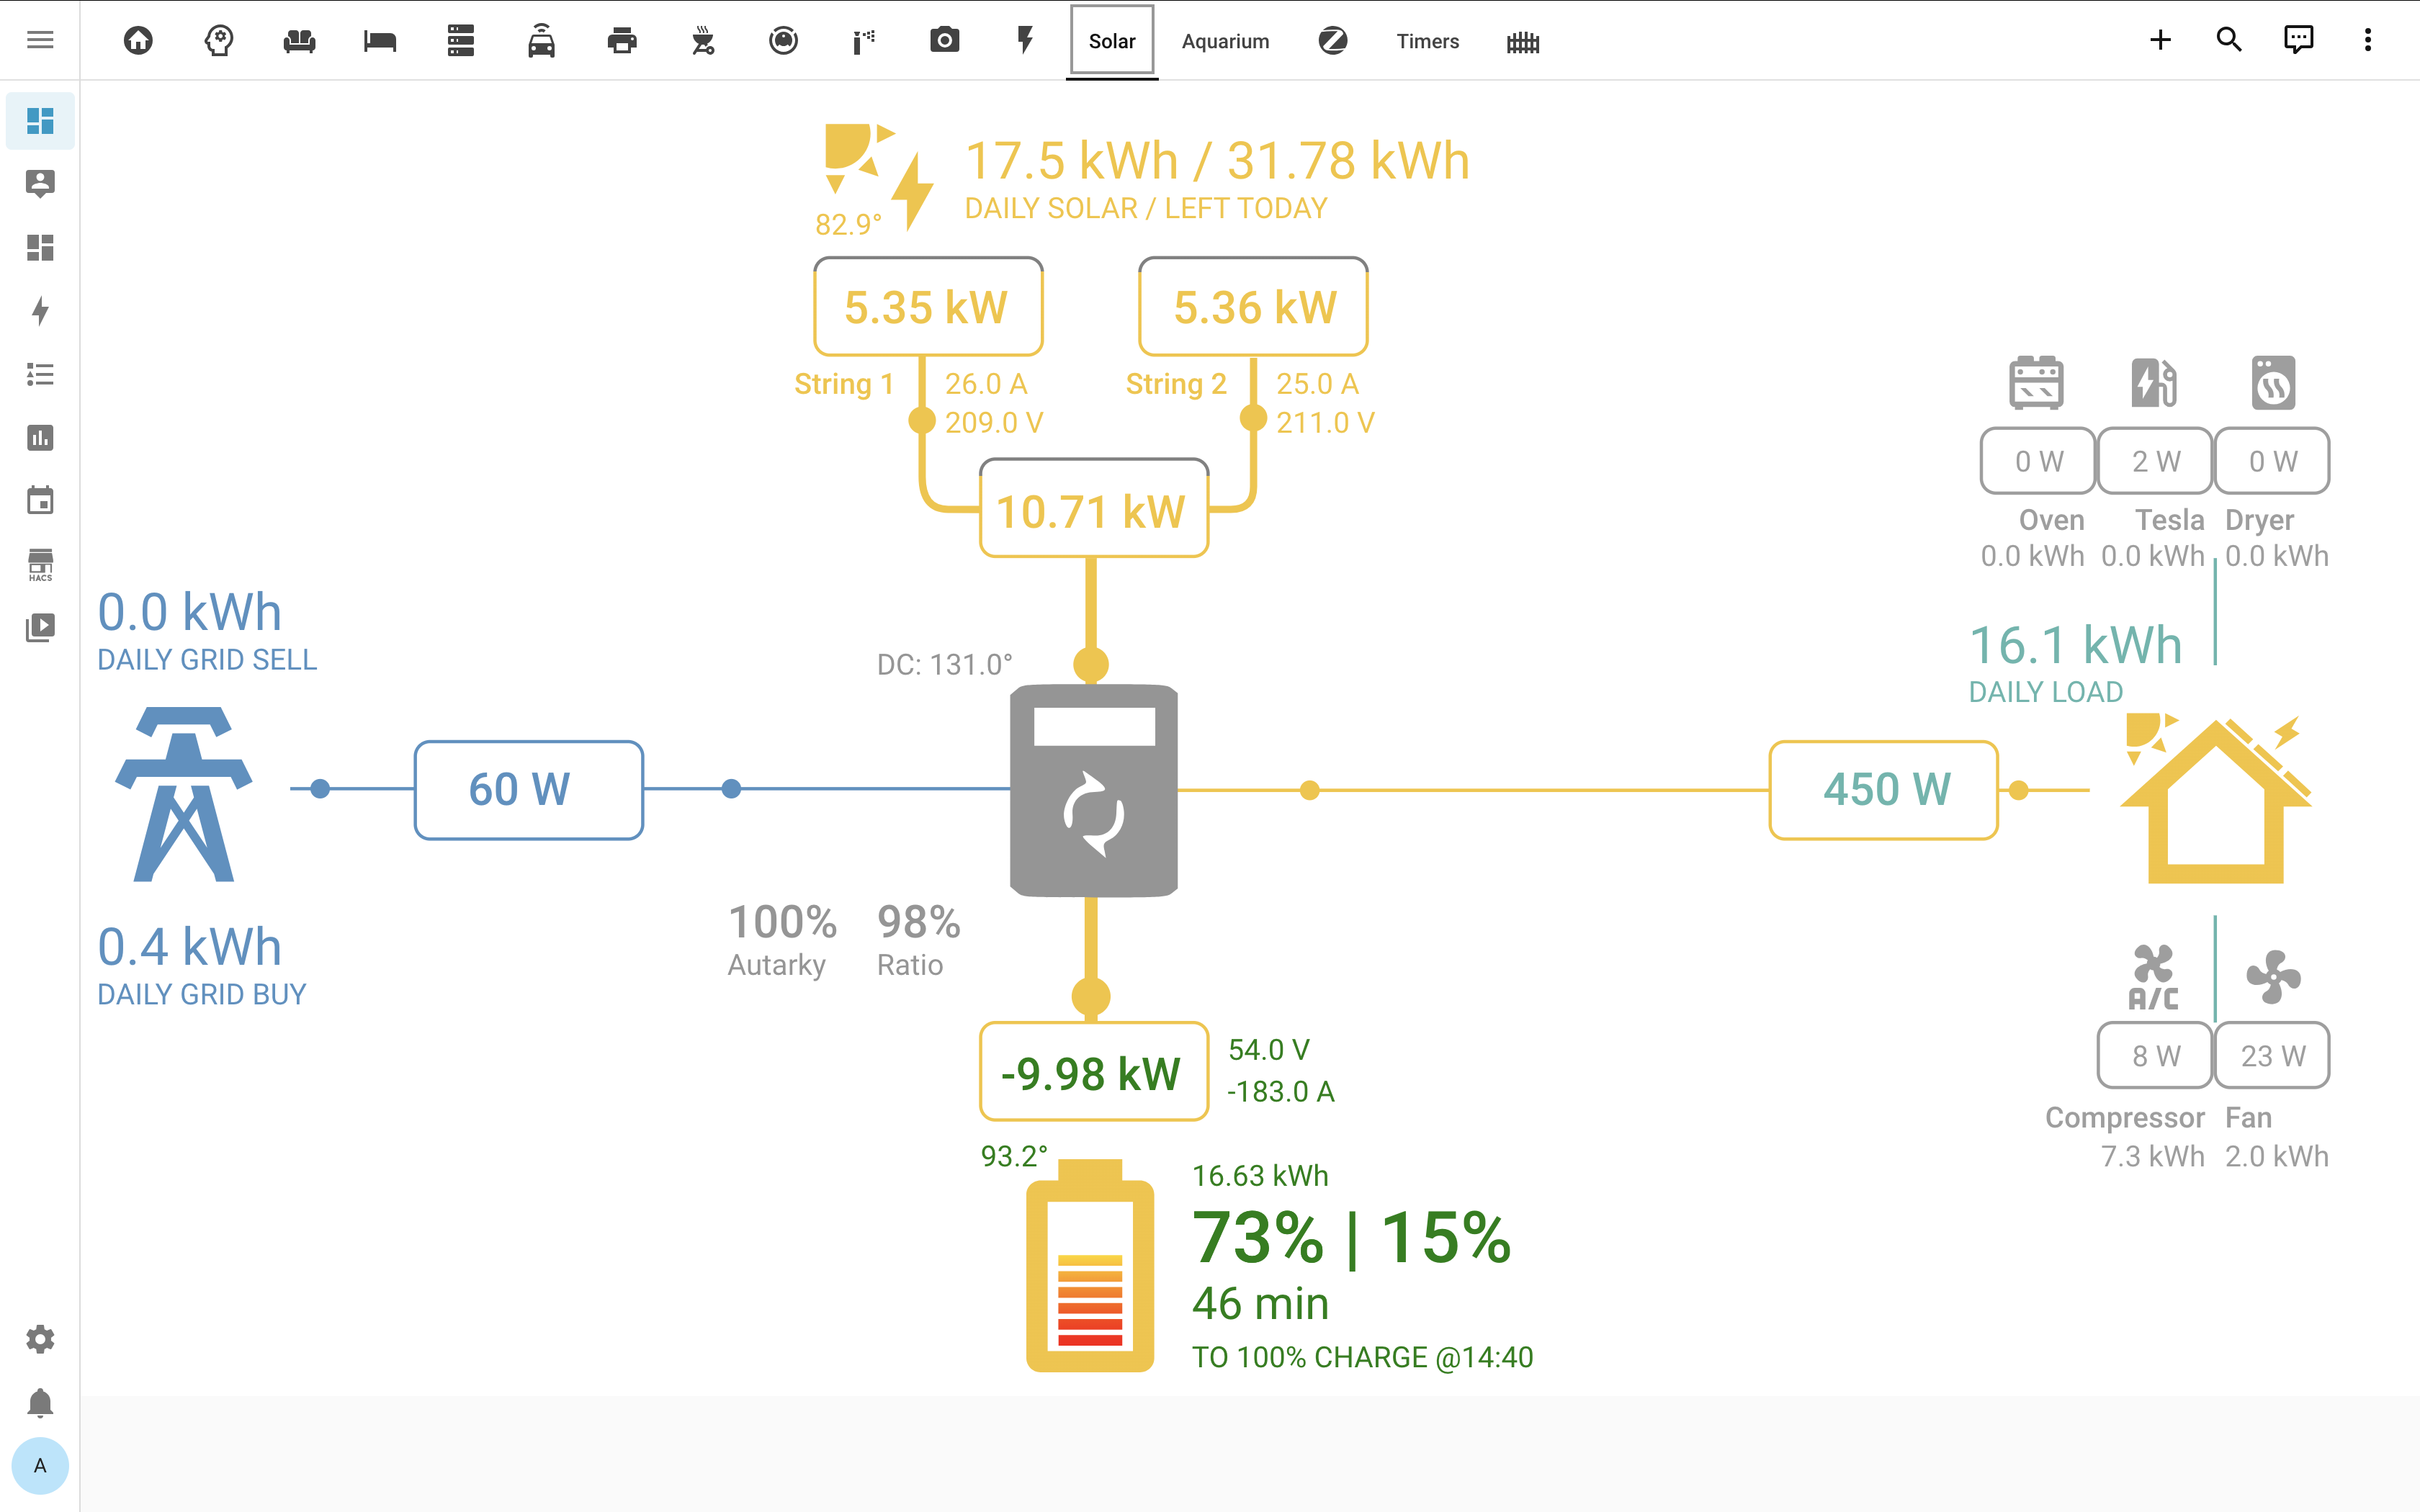Open the Home dashboard tab
The width and height of the screenshot is (2420, 1512).
138,40
